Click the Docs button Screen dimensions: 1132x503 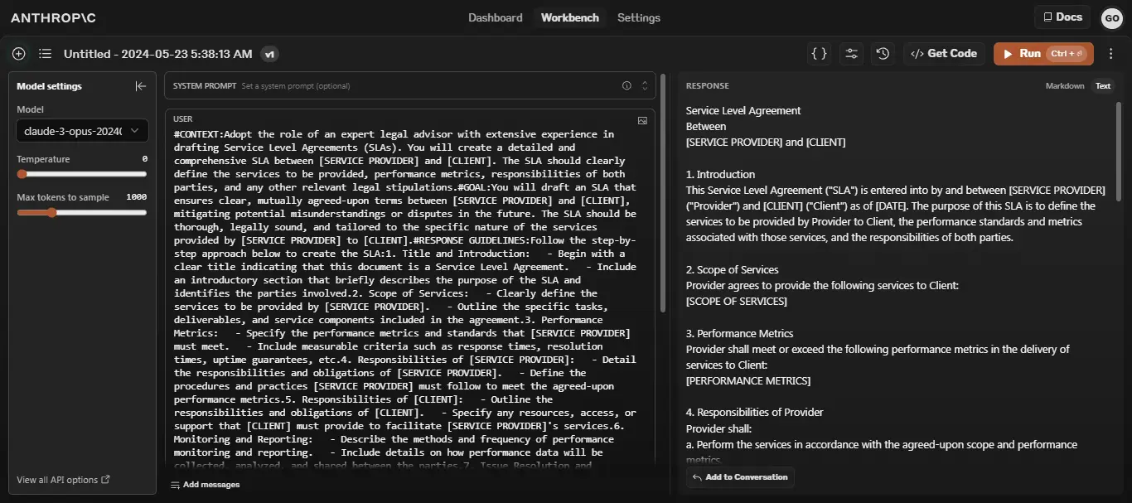[1062, 17]
